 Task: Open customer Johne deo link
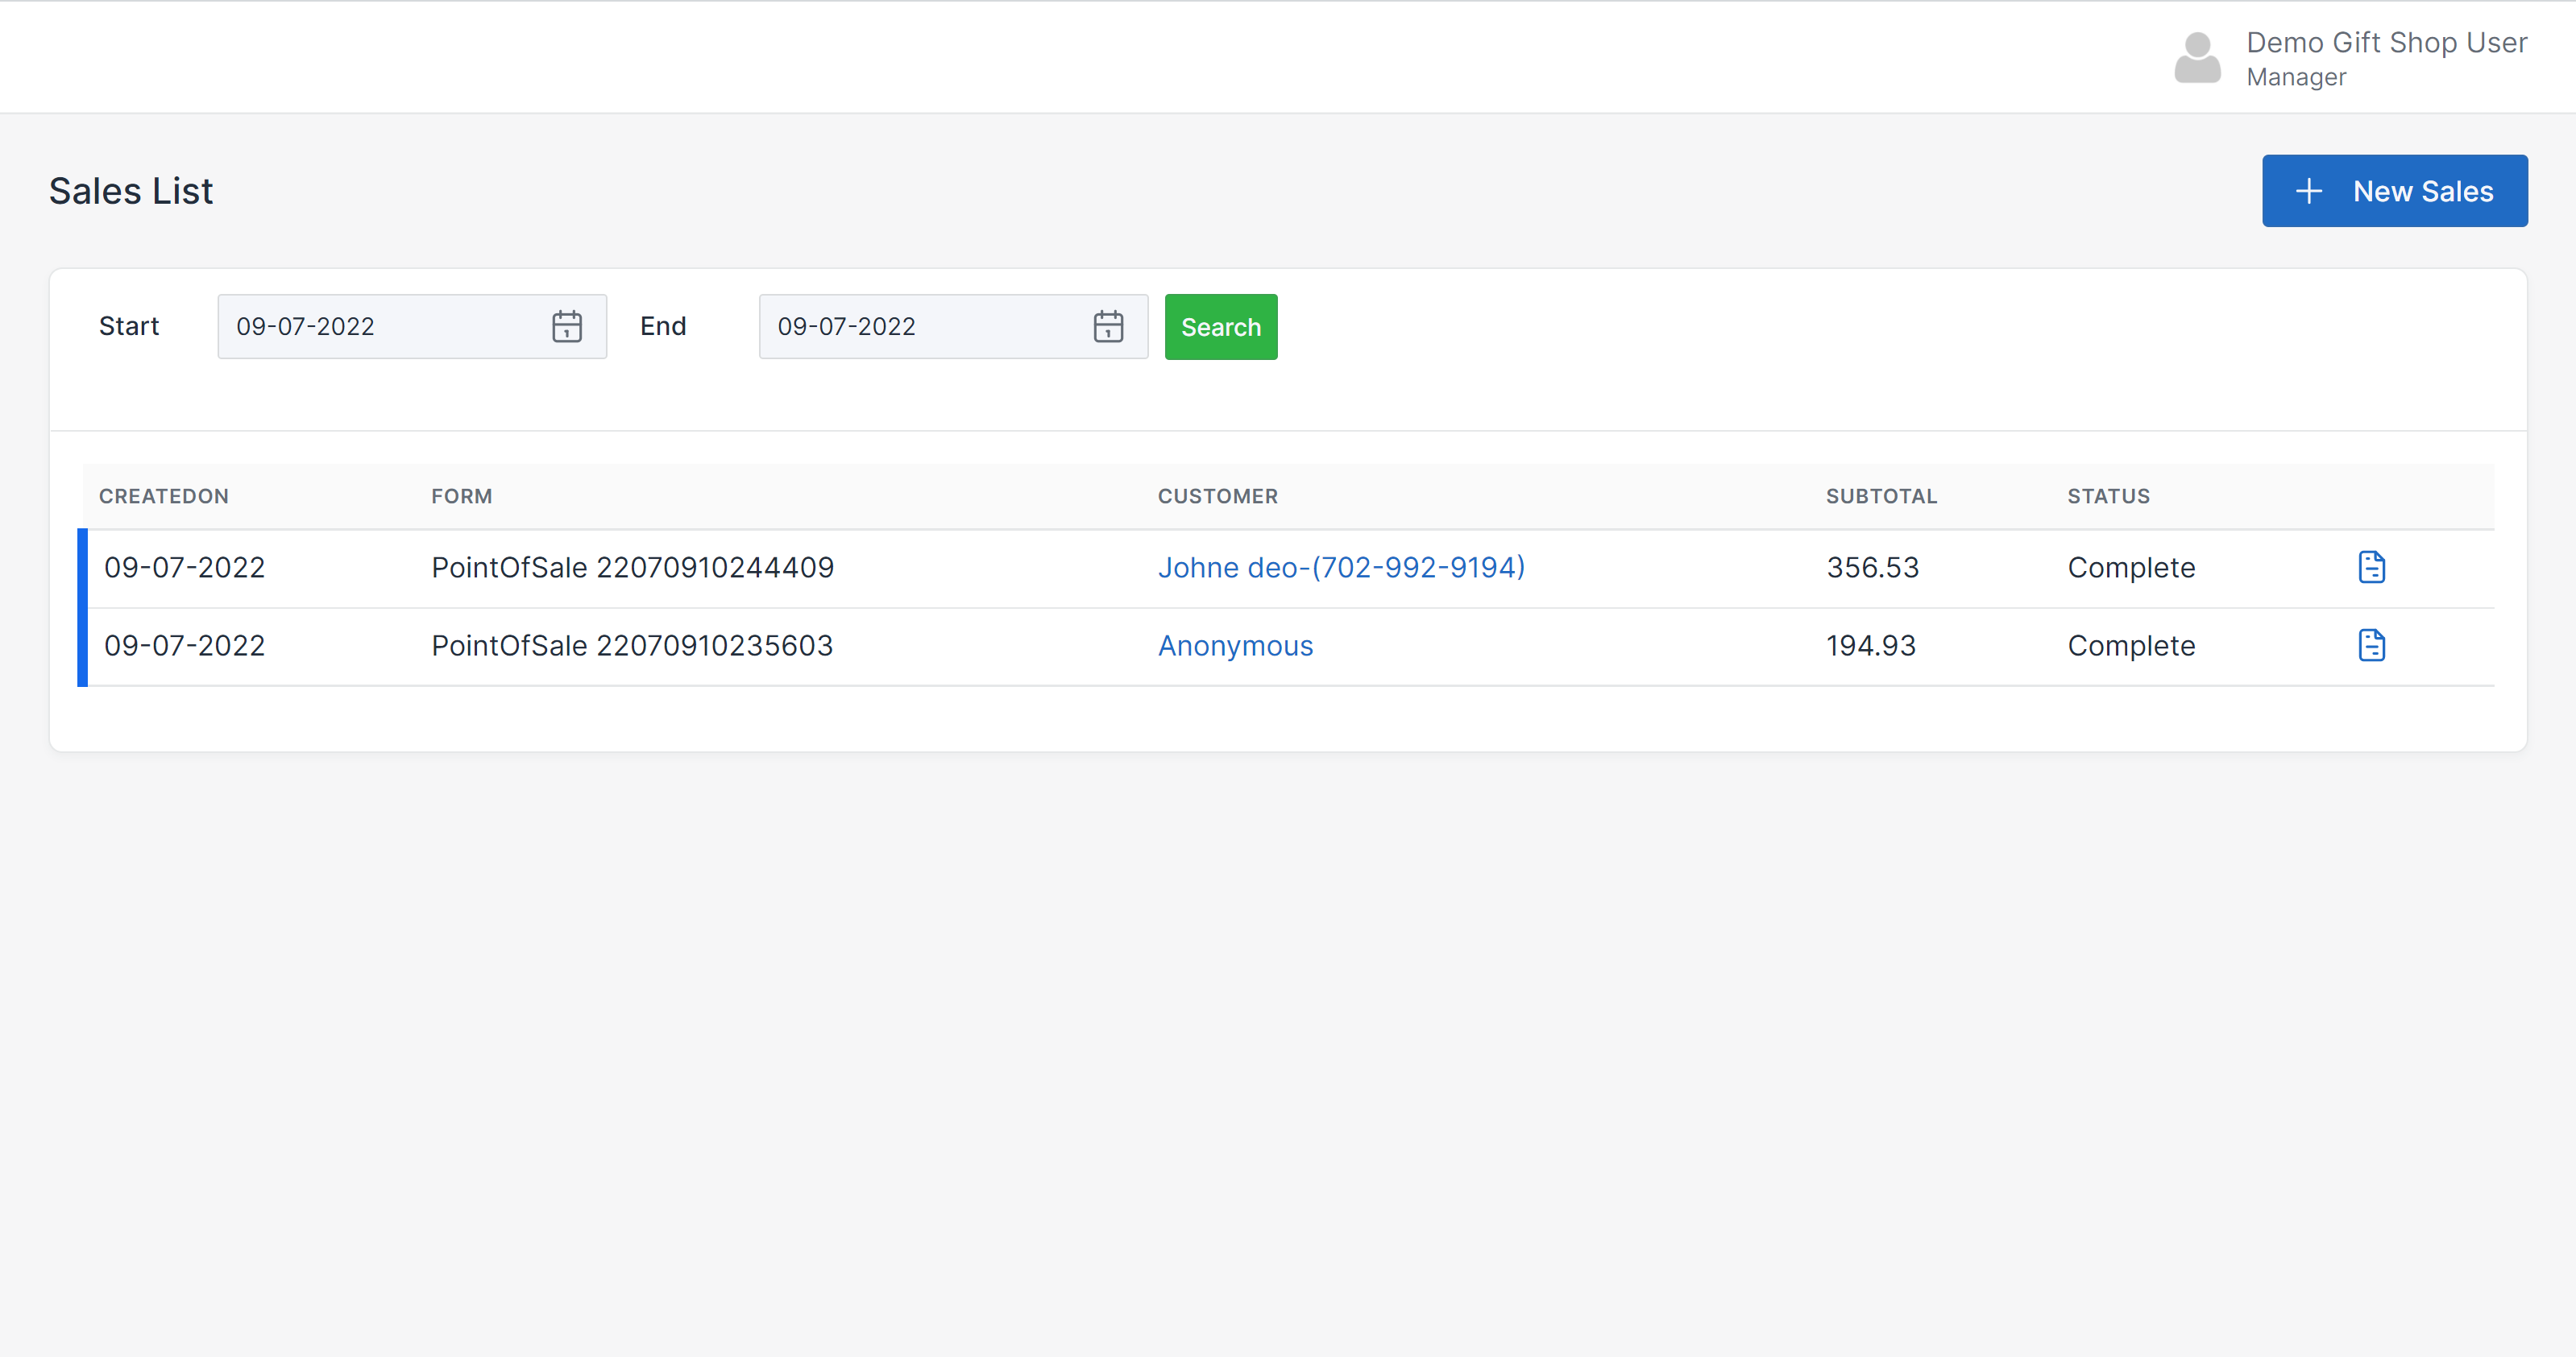(1340, 568)
